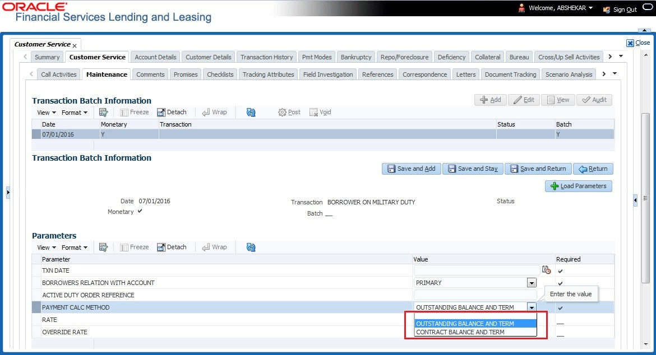Void the selected transaction
Image resolution: width=656 pixels, height=355 pixels.
pos(320,112)
